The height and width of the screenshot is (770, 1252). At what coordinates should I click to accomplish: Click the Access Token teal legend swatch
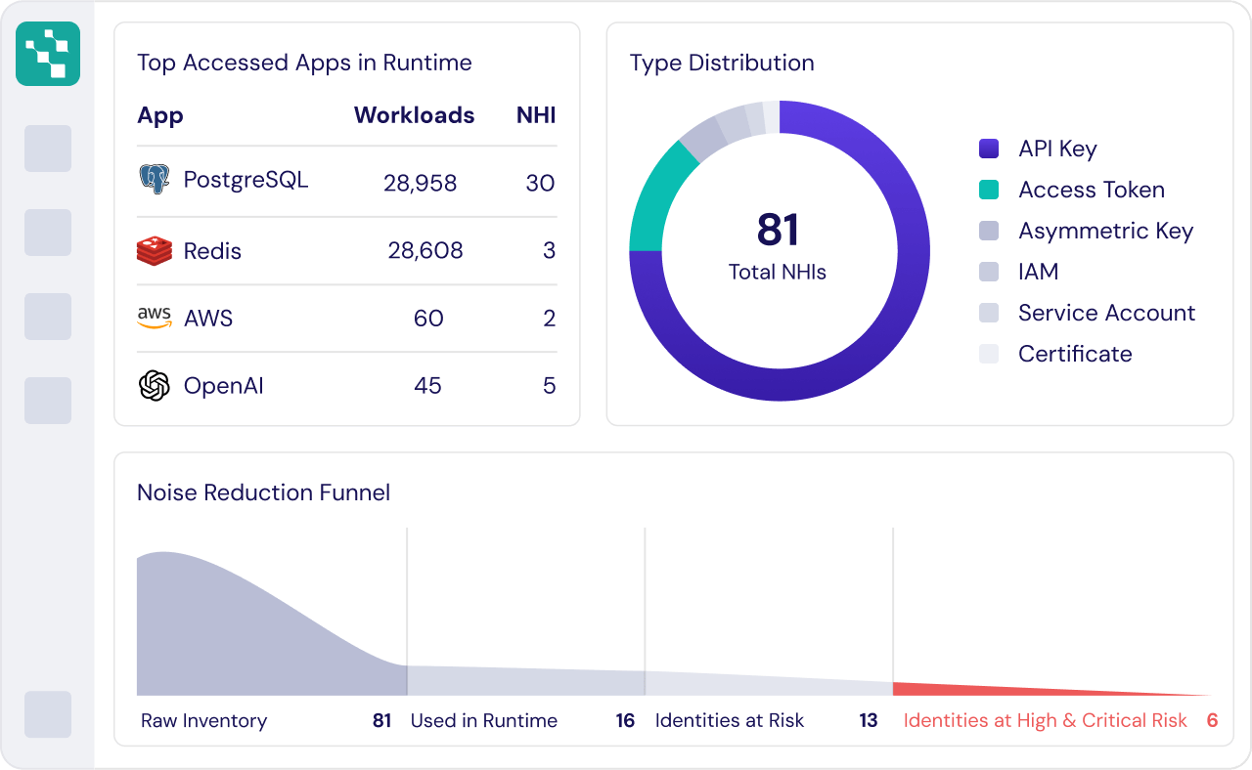[x=989, y=190]
